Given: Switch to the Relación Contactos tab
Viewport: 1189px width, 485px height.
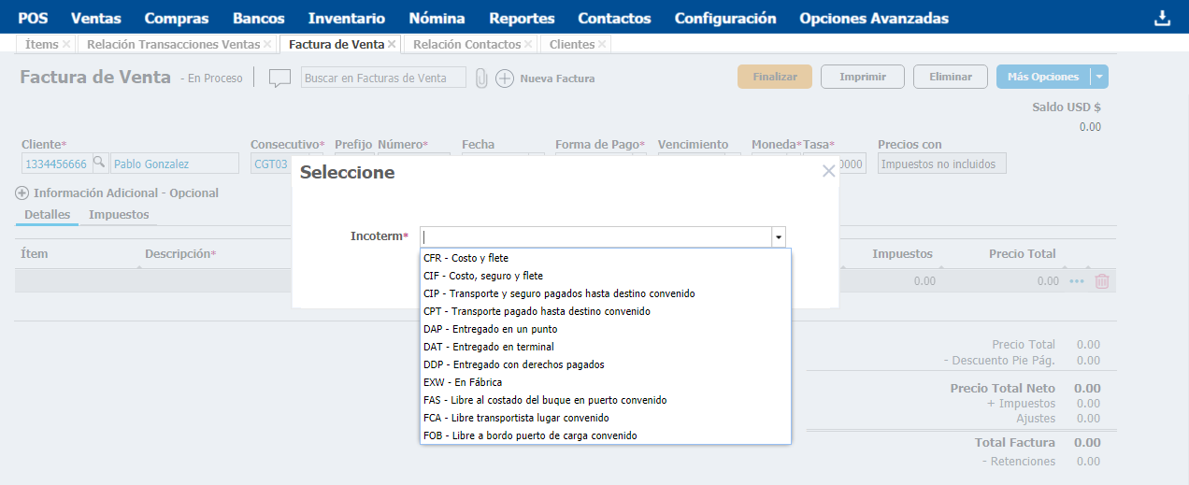Looking at the screenshot, I should (x=466, y=44).
